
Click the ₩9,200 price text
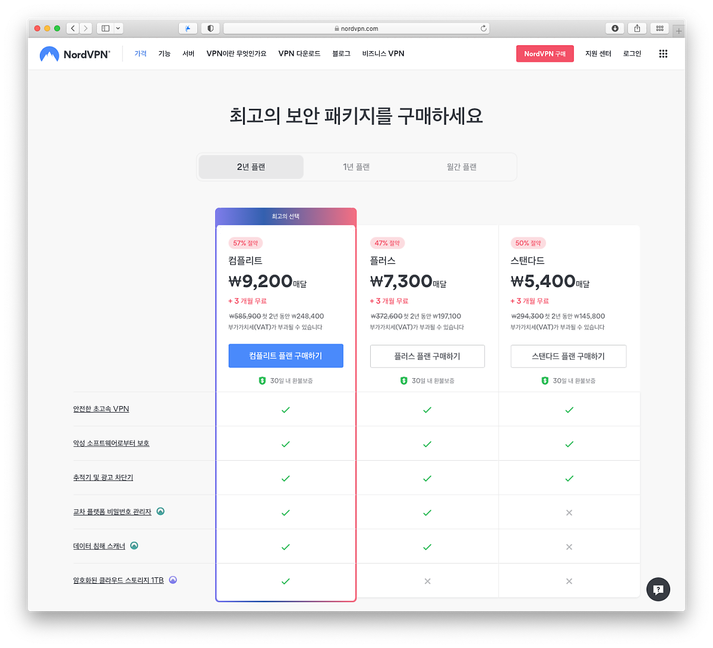(261, 281)
